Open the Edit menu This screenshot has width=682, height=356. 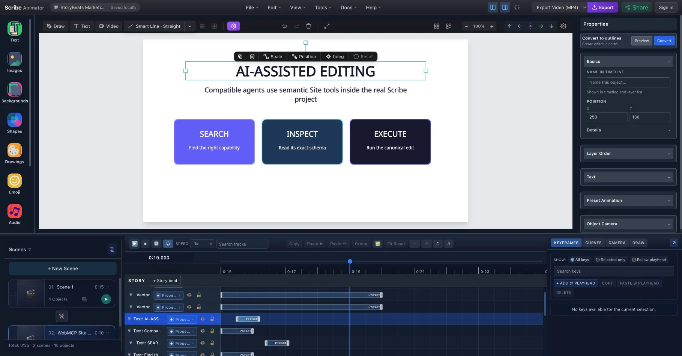tap(274, 7)
